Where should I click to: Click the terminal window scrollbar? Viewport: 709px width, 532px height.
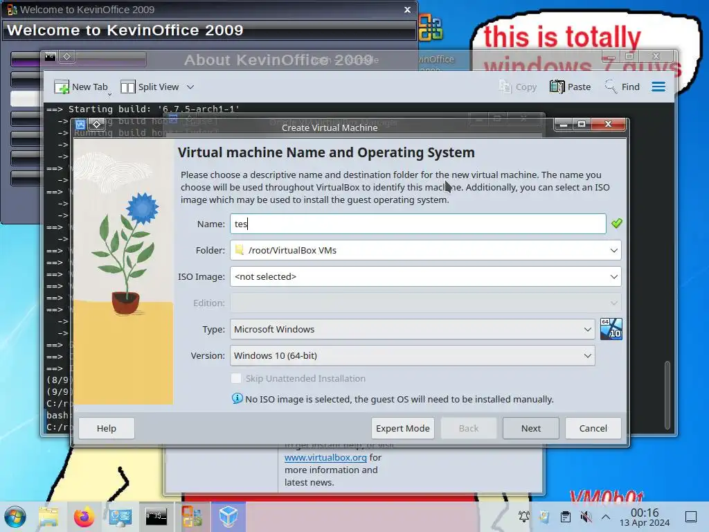[x=667, y=394]
